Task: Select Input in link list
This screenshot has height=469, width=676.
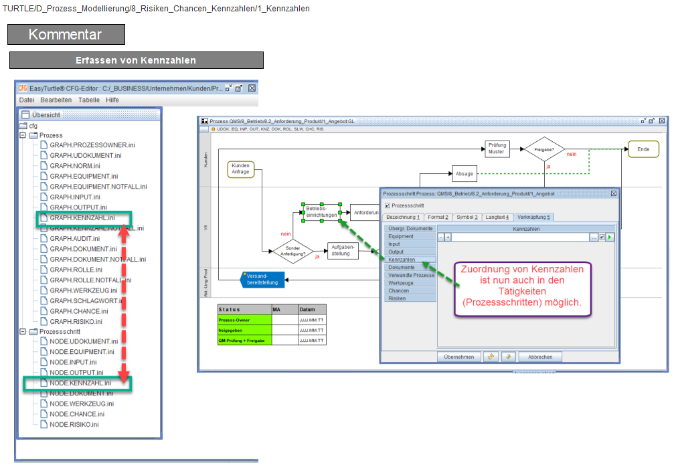Action: (x=410, y=244)
